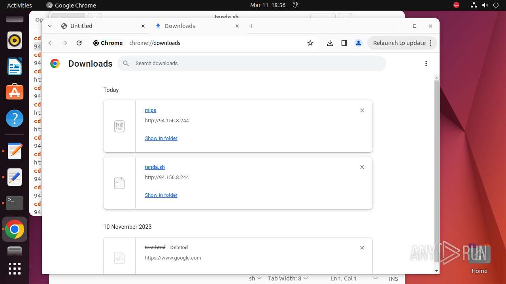Reload the downloads page

pyautogui.click(x=79, y=43)
